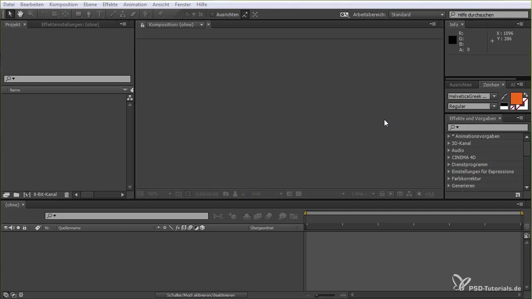Image resolution: width=532 pixels, height=299 pixels.
Task: Open HelveticaGreek font family dropdown
Action: tap(473, 96)
